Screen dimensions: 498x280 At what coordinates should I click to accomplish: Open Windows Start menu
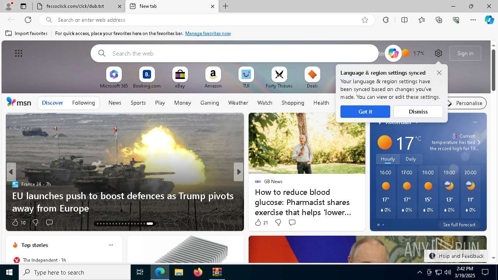(x=9, y=272)
